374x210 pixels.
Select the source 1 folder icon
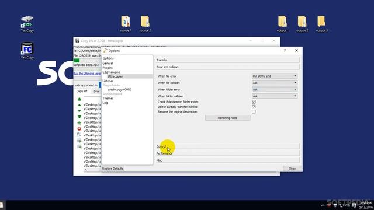click(x=126, y=24)
